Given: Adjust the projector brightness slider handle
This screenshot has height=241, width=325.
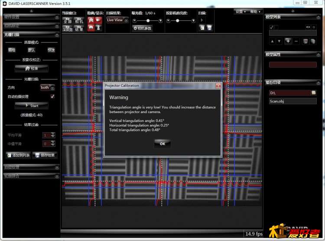Looking at the screenshot, I should coord(177,20).
